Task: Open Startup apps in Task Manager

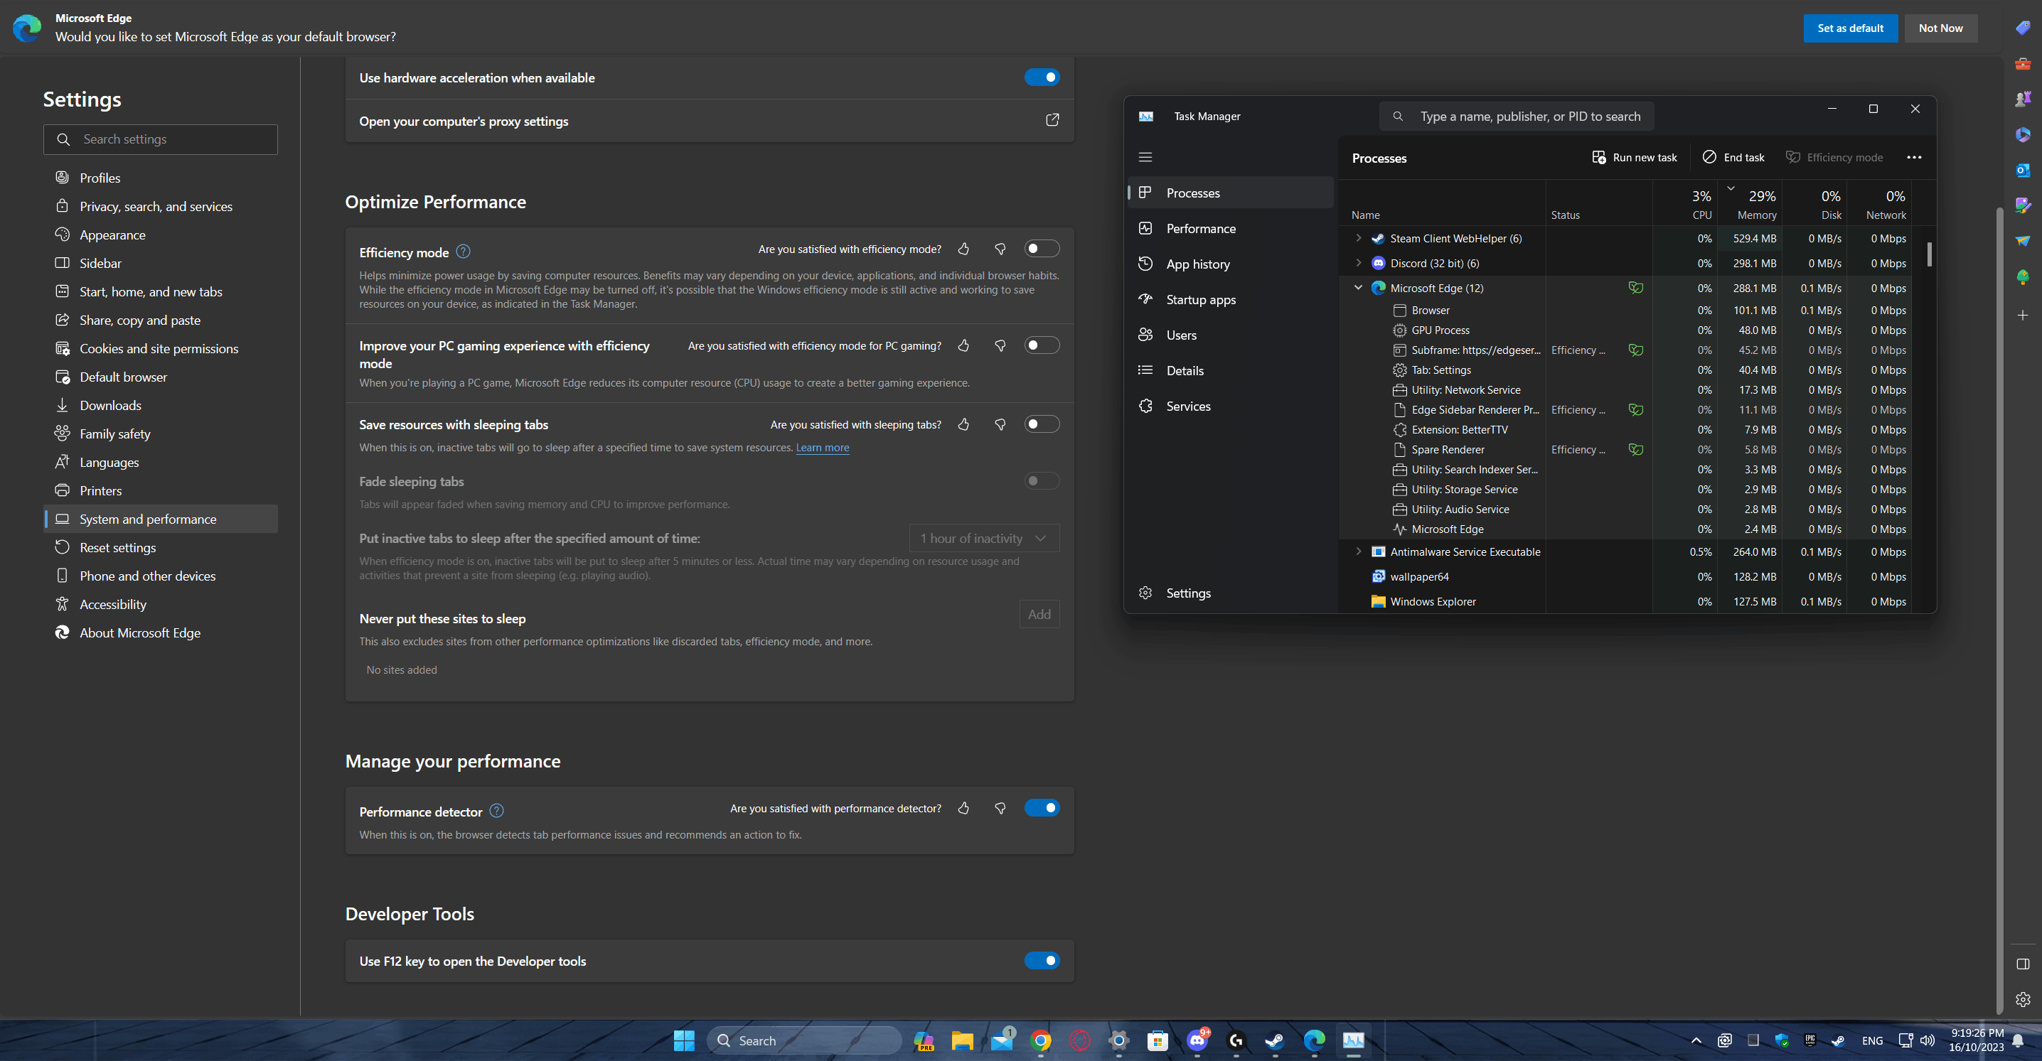Action: click(x=1230, y=299)
